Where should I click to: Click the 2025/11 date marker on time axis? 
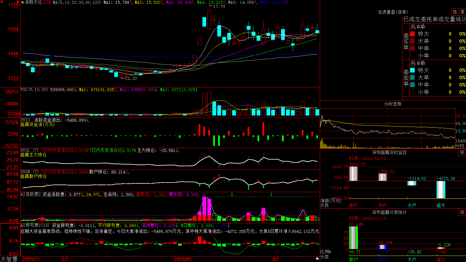[31, 259]
